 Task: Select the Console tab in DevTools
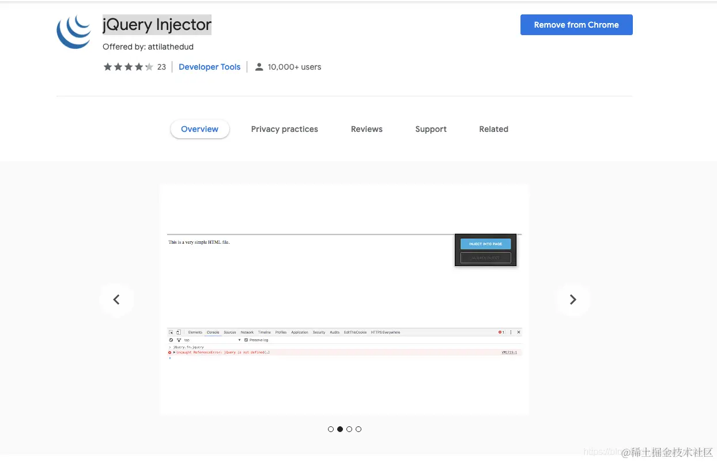(x=213, y=332)
